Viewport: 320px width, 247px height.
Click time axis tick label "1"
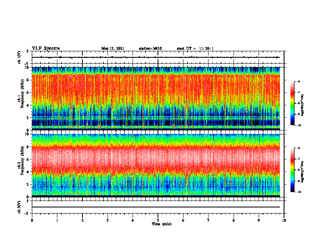point(57,220)
